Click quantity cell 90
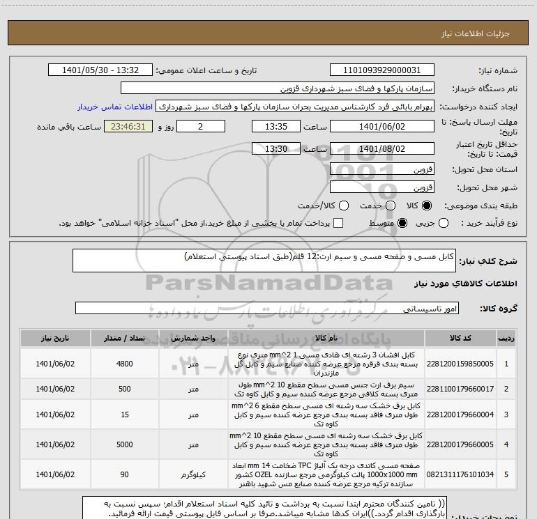Image resolution: width=537 pixels, height=519 pixels. 125,474
